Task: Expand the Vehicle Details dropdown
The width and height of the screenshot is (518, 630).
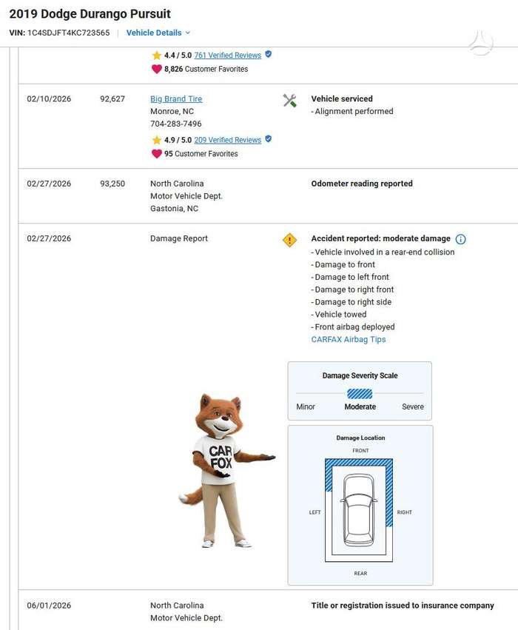Action: 158,33
